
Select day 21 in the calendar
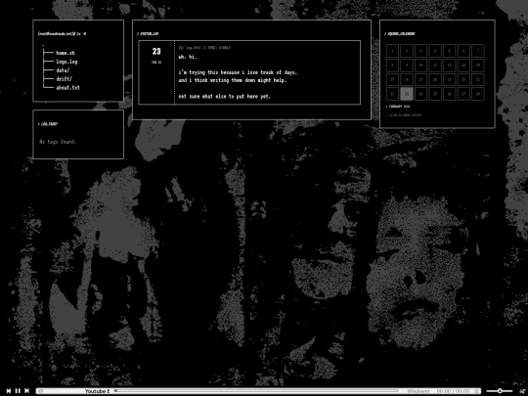click(478, 80)
